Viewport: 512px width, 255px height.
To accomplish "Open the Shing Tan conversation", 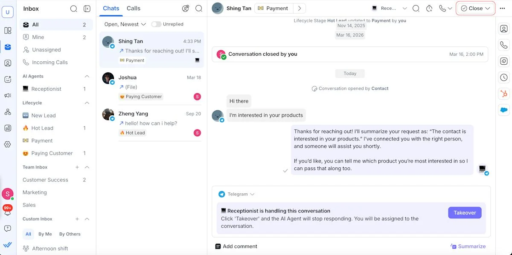I will (151, 50).
